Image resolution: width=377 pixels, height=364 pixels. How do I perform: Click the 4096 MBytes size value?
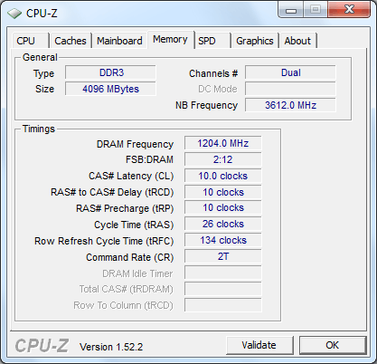click(110, 89)
